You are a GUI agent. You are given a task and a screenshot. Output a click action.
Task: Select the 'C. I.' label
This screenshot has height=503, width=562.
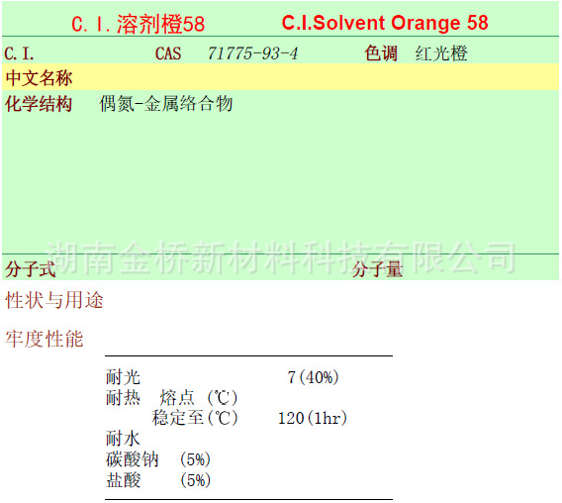pyautogui.click(x=20, y=53)
